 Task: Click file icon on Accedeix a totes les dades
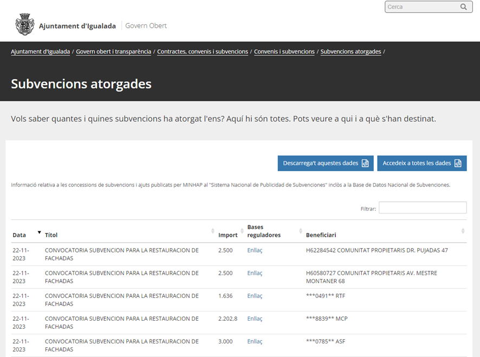click(x=458, y=163)
